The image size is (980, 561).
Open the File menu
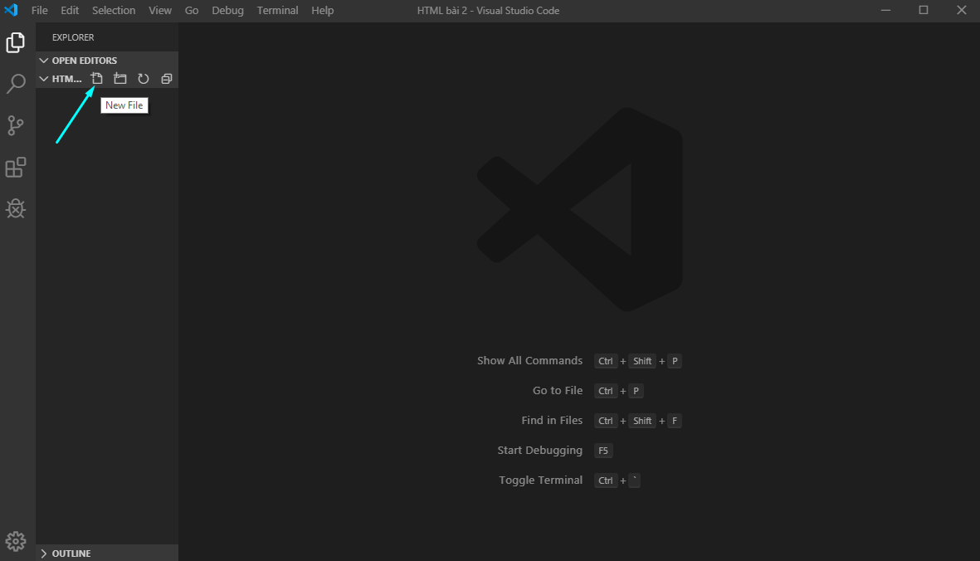39,11
